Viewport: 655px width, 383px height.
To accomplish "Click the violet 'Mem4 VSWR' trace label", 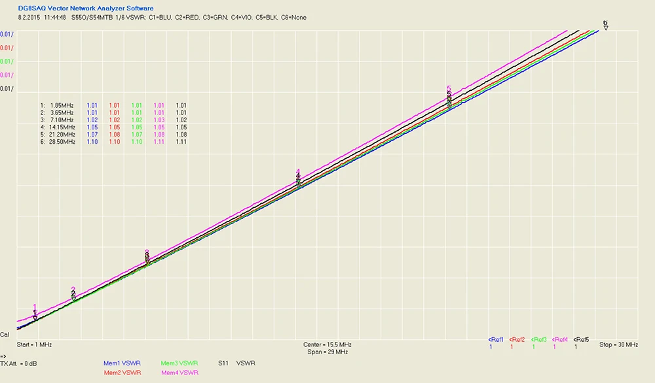I will point(179,373).
